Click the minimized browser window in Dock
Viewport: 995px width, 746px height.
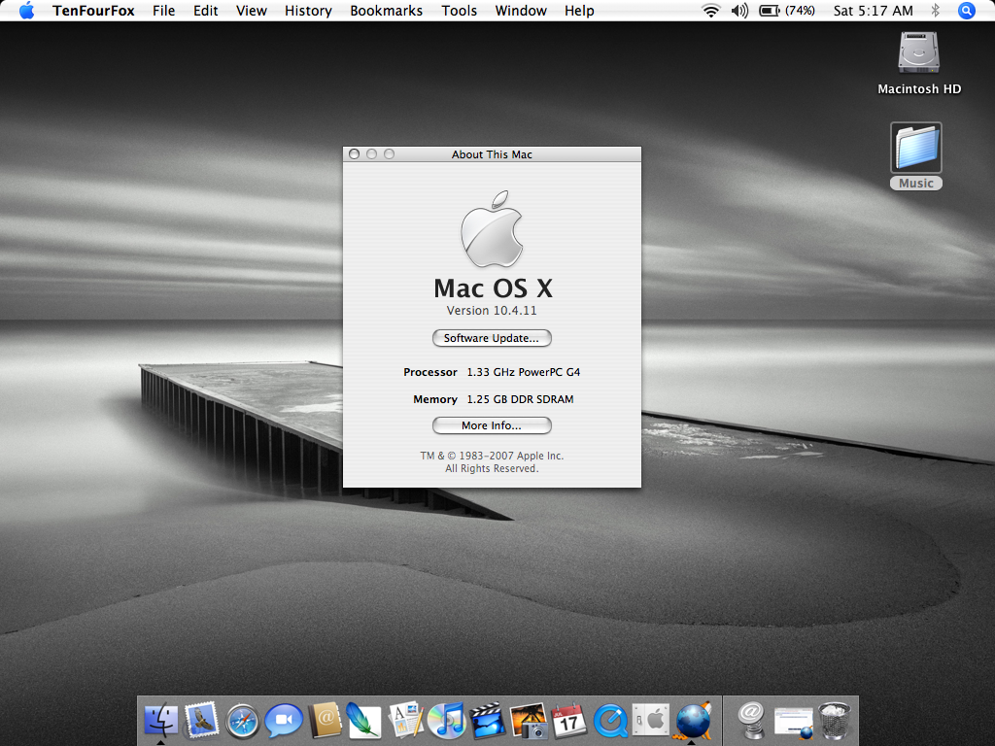793,723
